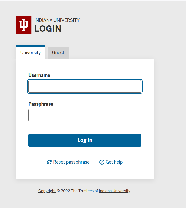Click the Passphrase field label

click(x=41, y=104)
